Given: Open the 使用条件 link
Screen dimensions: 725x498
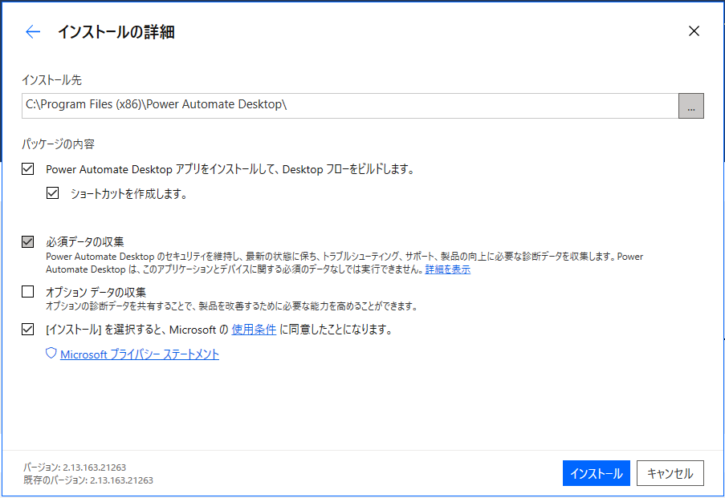Looking at the screenshot, I should 254,330.
